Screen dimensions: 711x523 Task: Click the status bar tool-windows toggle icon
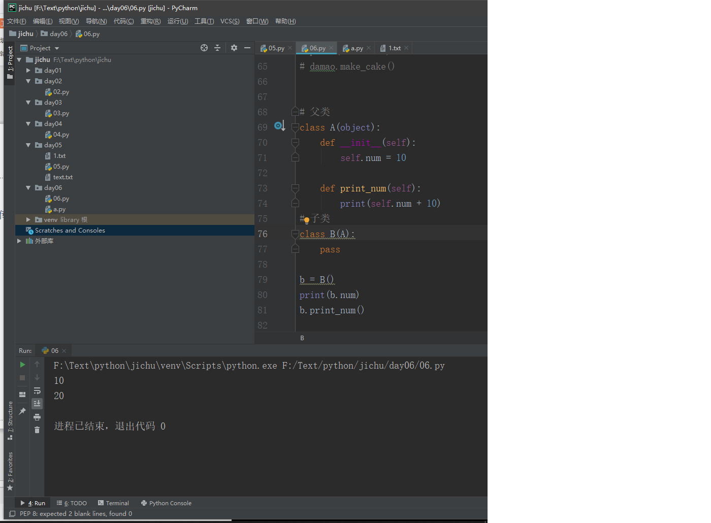(x=12, y=514)
